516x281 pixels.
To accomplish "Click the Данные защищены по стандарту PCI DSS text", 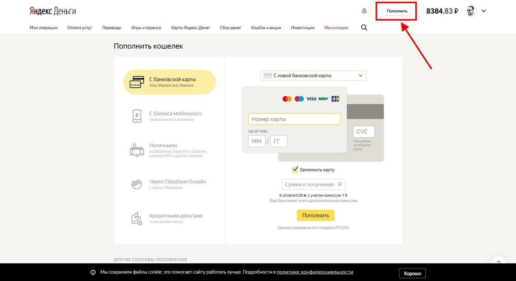I will click(313, 228).
